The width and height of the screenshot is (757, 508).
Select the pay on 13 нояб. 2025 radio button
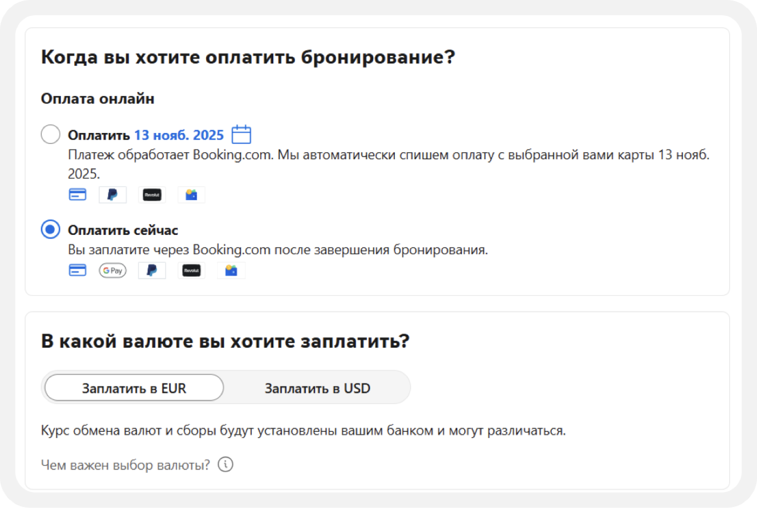coord(50,134)
